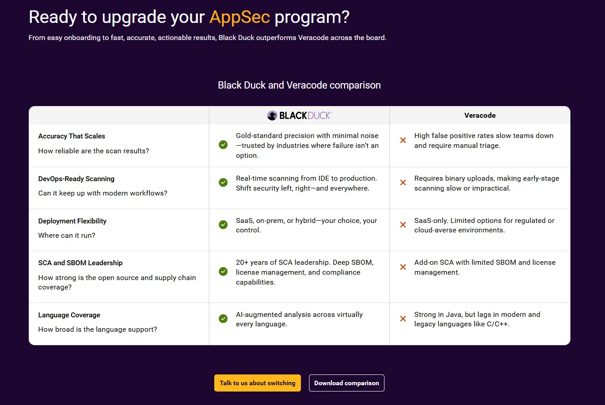This screenshot has height=405, width=605.
Task: Select the Accuracy That Scales row title
Action: [72, 136]
